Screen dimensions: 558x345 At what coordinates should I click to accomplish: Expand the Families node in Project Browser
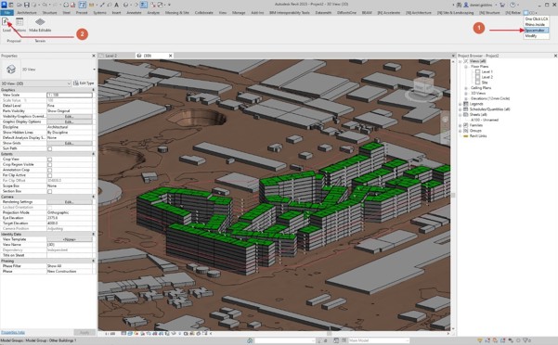coord(461,125)
